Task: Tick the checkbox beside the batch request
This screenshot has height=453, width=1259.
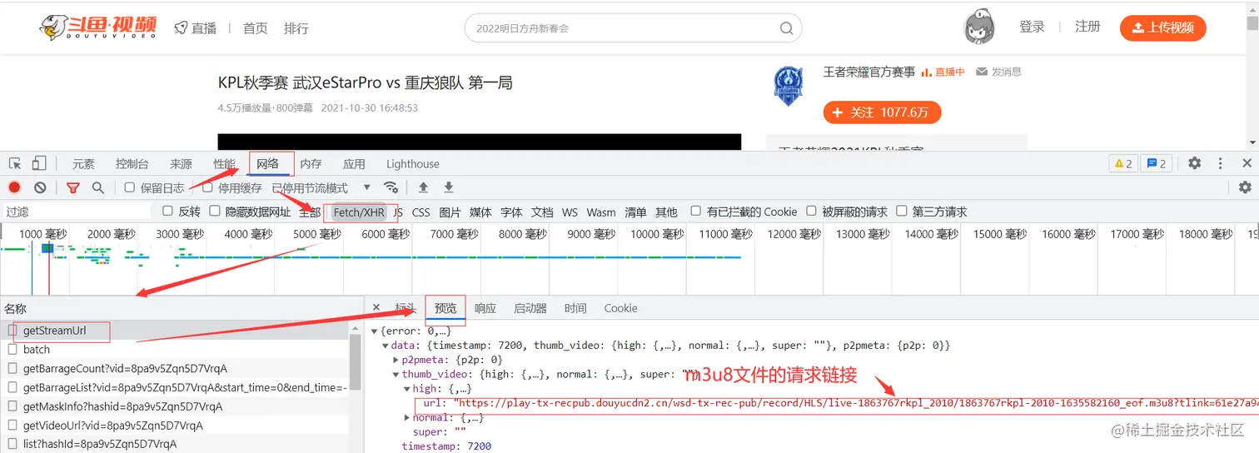Action: click(x=12, y=349)
